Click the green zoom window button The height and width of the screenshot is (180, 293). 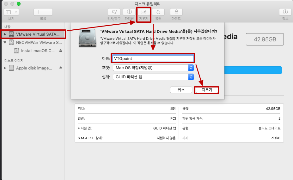pos(19,4)
